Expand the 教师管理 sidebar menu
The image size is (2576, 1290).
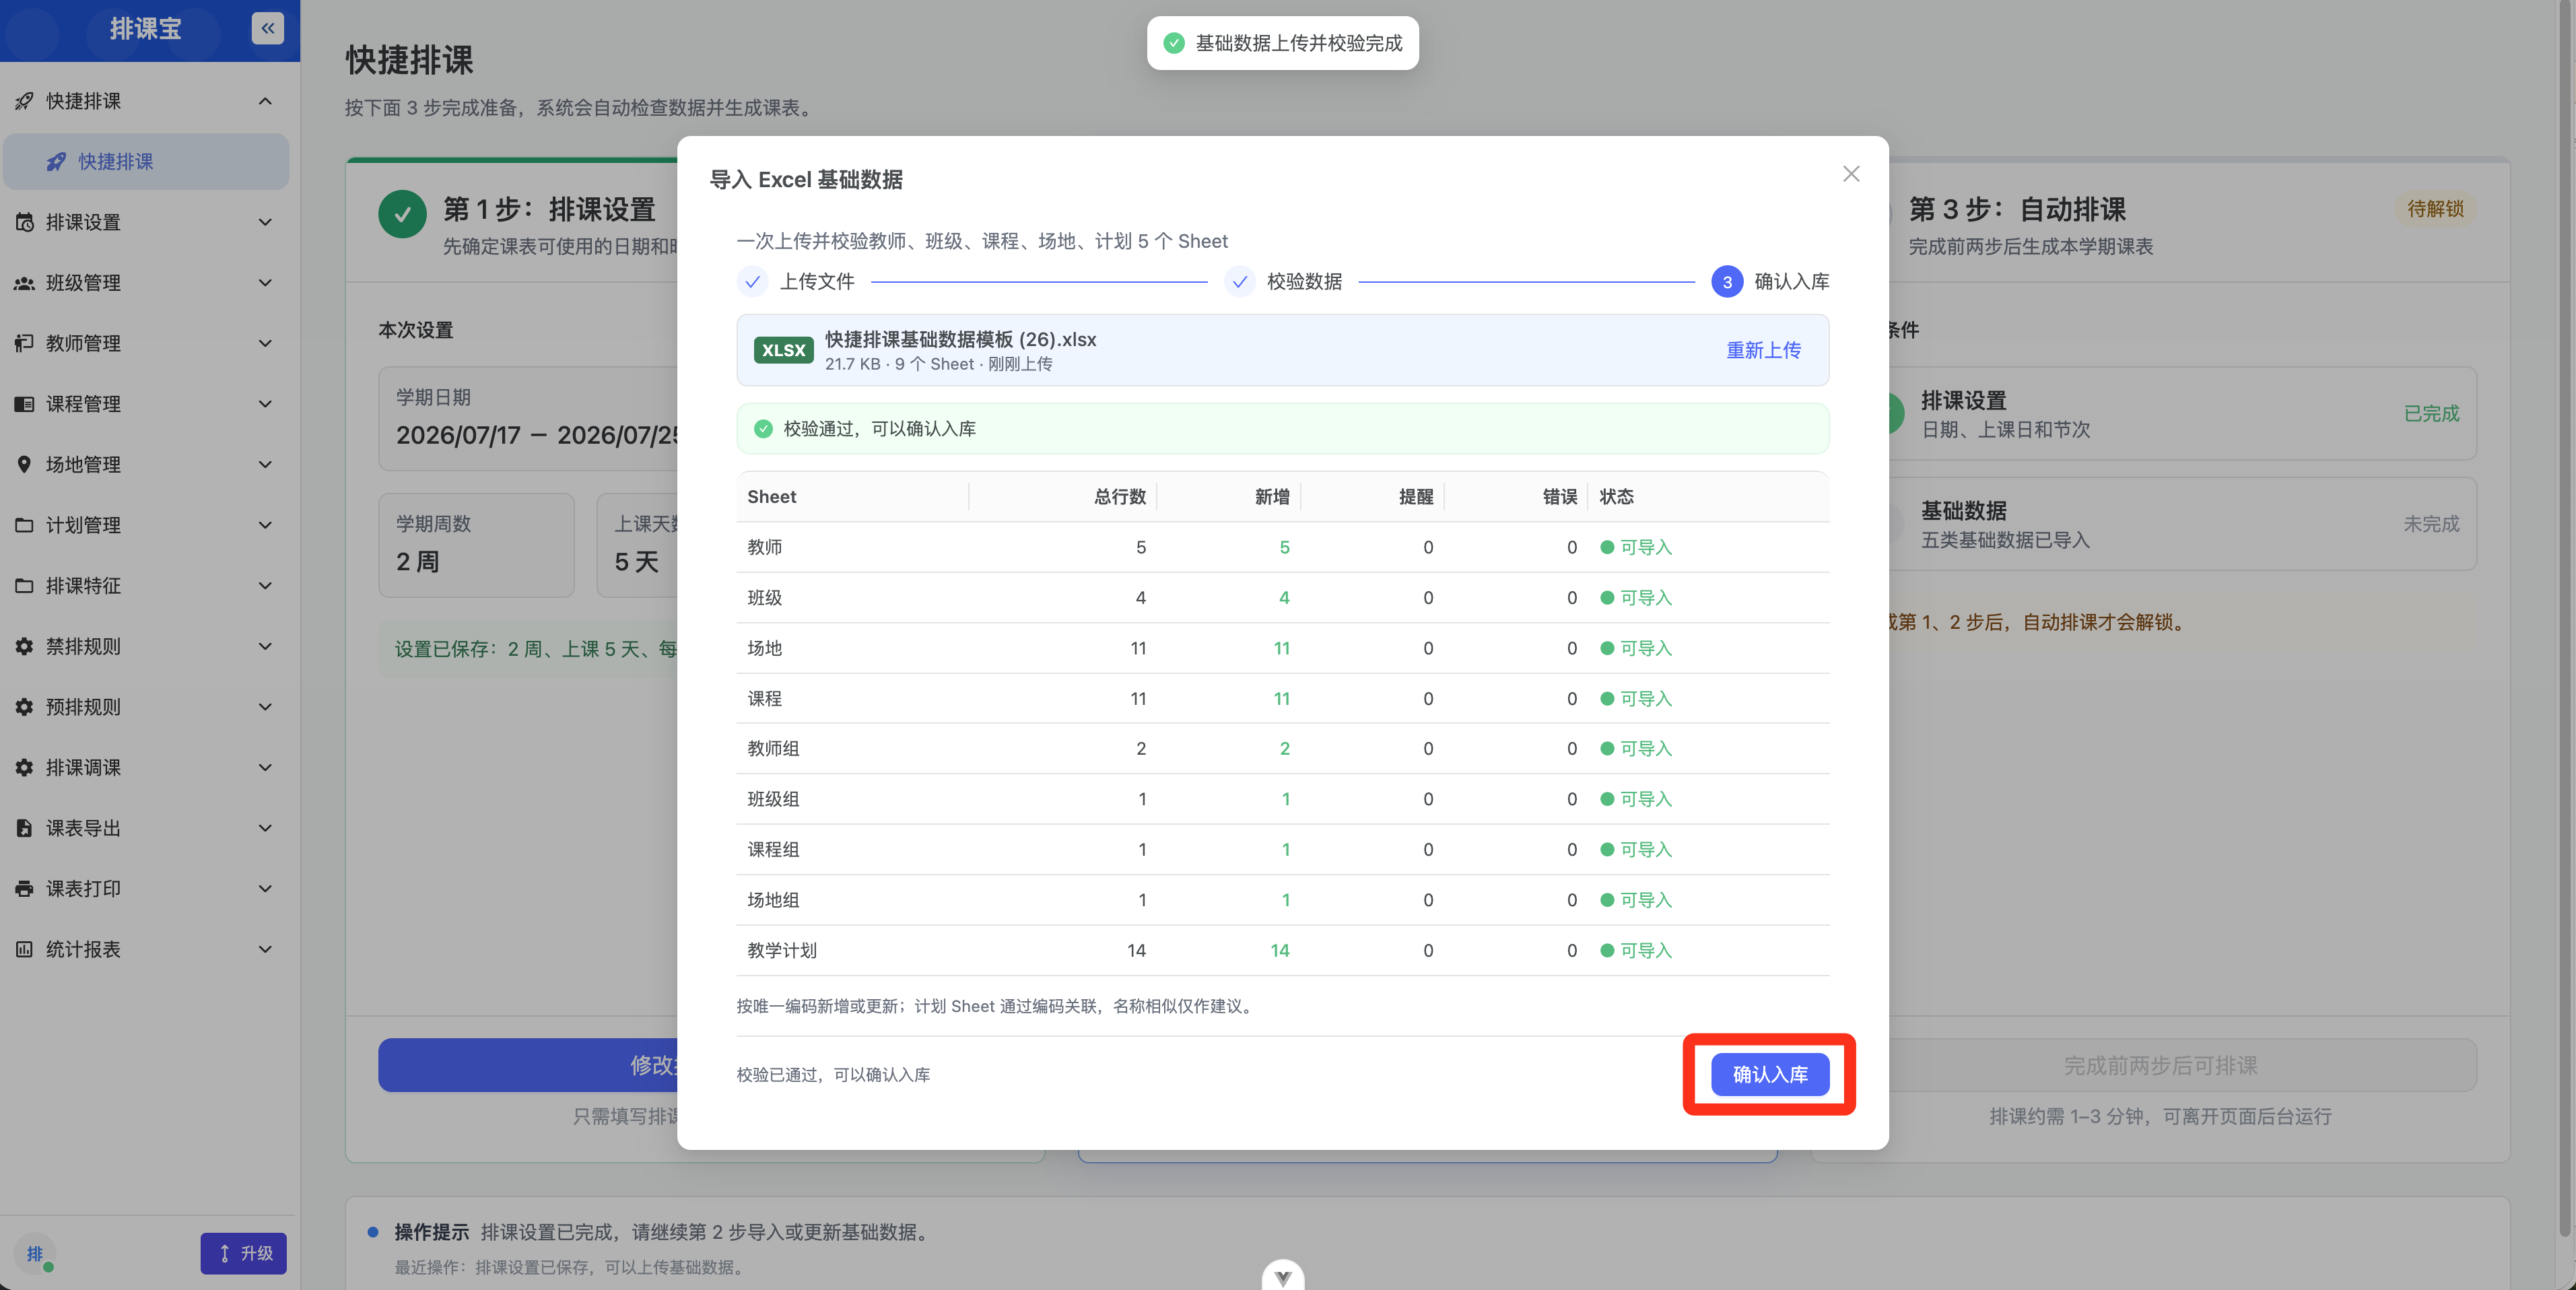(265, 343)
